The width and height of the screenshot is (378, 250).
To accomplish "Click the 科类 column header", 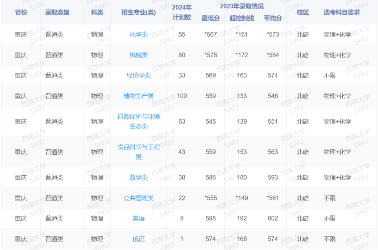I will pyautogui.click(x=97, y=12).
